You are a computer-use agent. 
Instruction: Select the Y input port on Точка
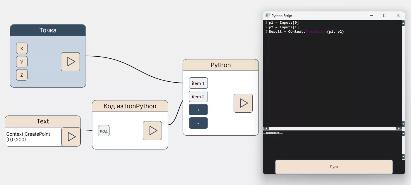22,62
